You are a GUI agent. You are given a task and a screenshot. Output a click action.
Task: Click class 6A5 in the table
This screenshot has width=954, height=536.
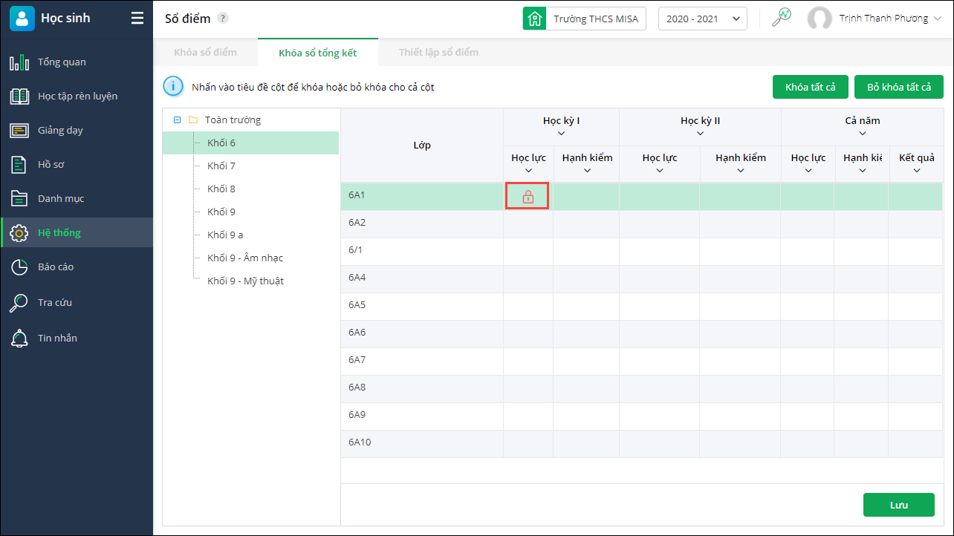(422, 307)
